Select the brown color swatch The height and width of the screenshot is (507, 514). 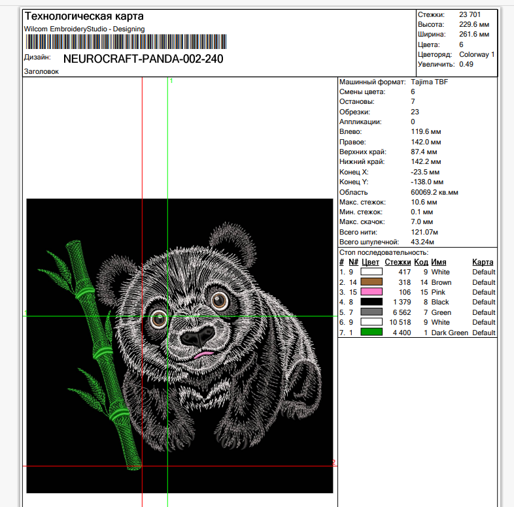371,282
